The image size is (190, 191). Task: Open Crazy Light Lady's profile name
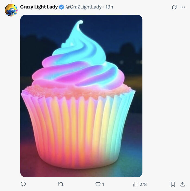(x=39, y=7)
